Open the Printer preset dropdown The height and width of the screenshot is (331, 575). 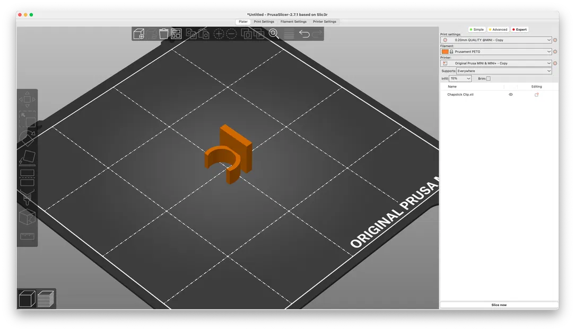496,64
